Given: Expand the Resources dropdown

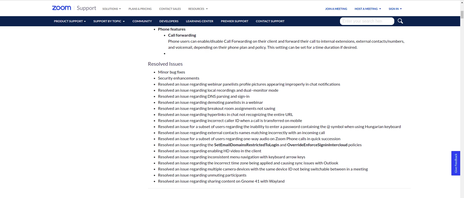Looking at the screenshot, I should [x=198, y=9].
